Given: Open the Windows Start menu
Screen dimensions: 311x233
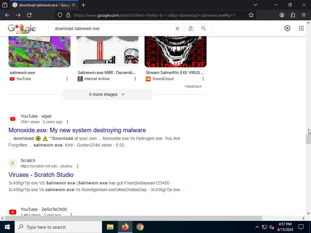Looking at the screenshot, I should pos(7,227).
